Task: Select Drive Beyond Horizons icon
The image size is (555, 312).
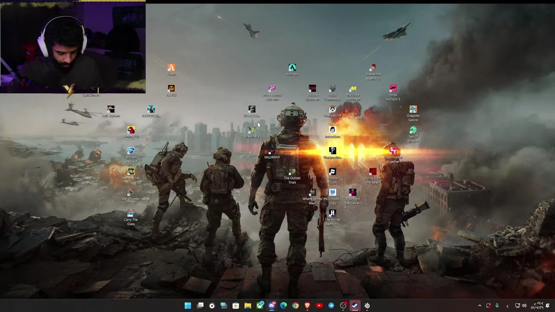Action: pyautogui.click(x=272, y=93)
